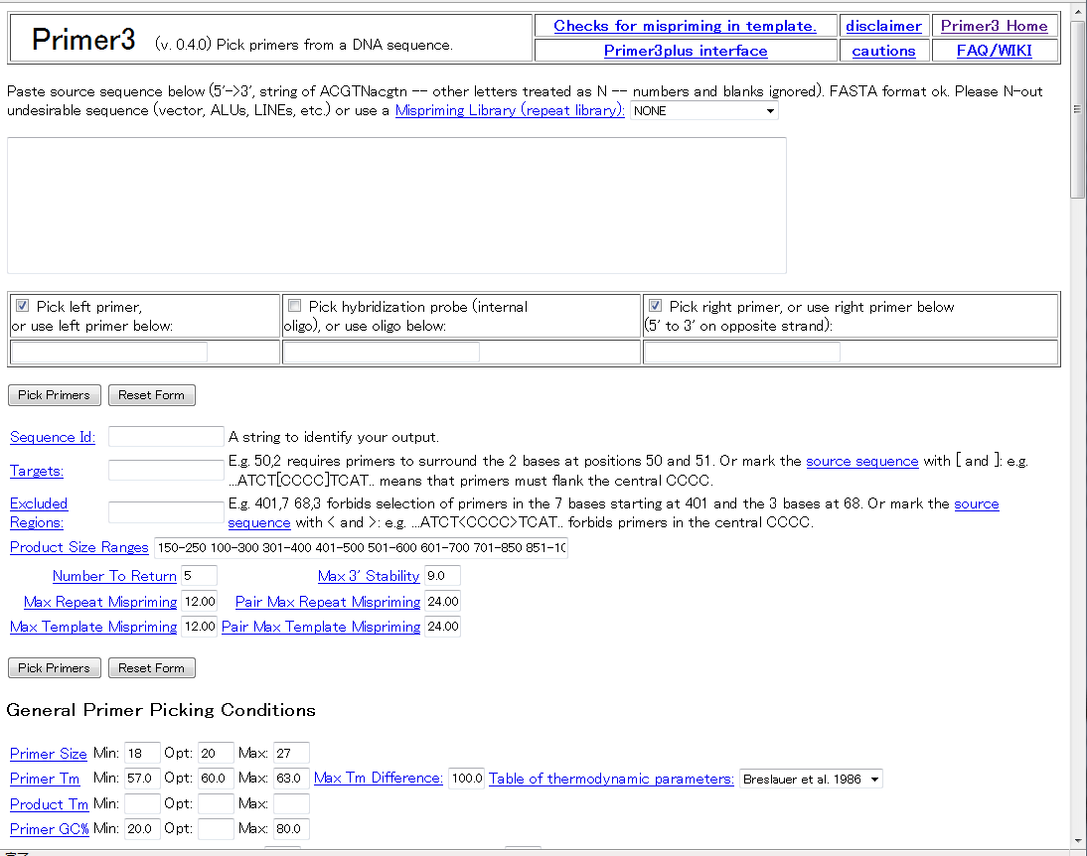Open the Pair Max Repeat Mispriming link
This screenshot has width=1087, height=856.
click(328, 602)
